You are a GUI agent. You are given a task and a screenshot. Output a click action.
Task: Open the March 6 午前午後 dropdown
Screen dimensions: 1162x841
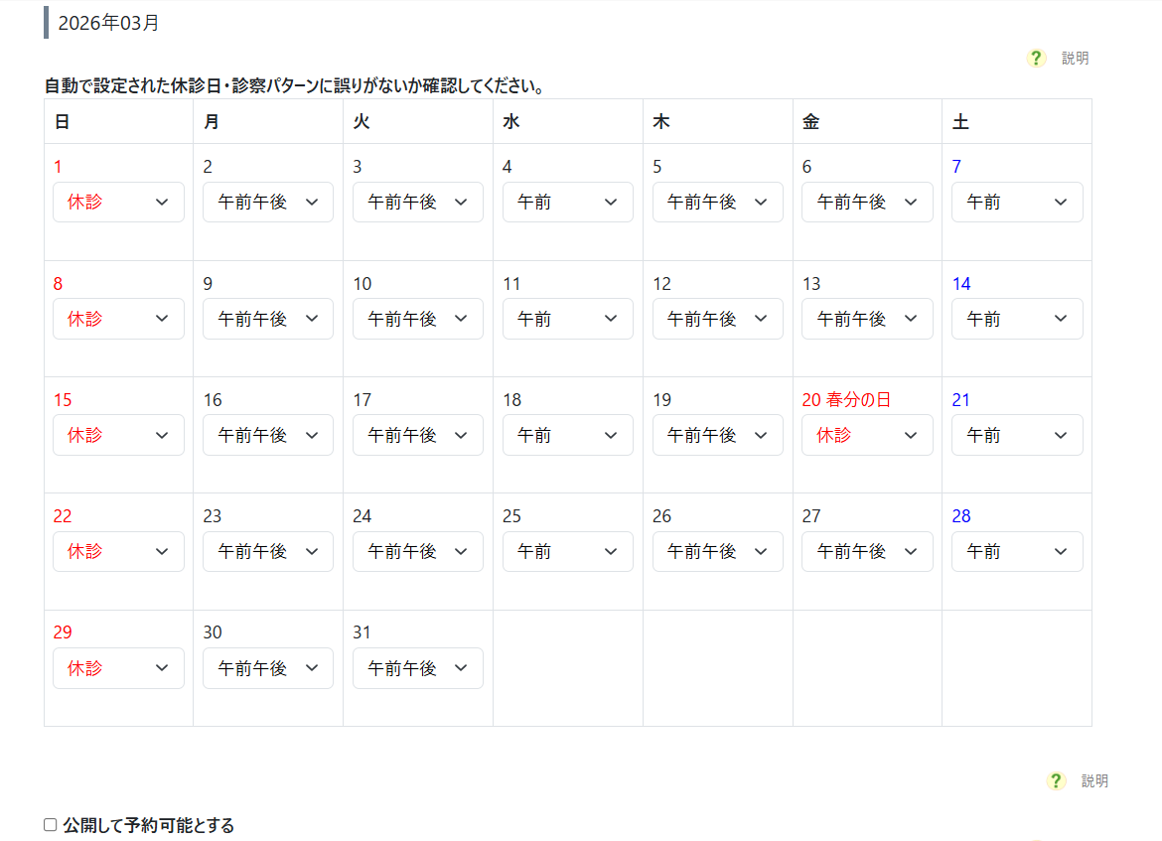pos(866,203)
